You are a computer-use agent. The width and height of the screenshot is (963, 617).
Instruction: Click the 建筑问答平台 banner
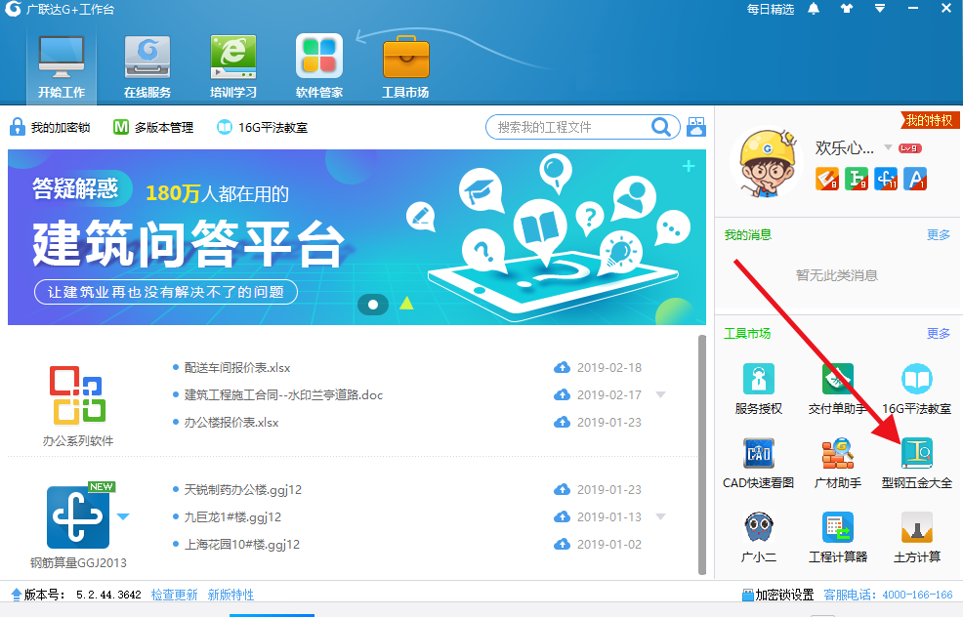point(356,237)
